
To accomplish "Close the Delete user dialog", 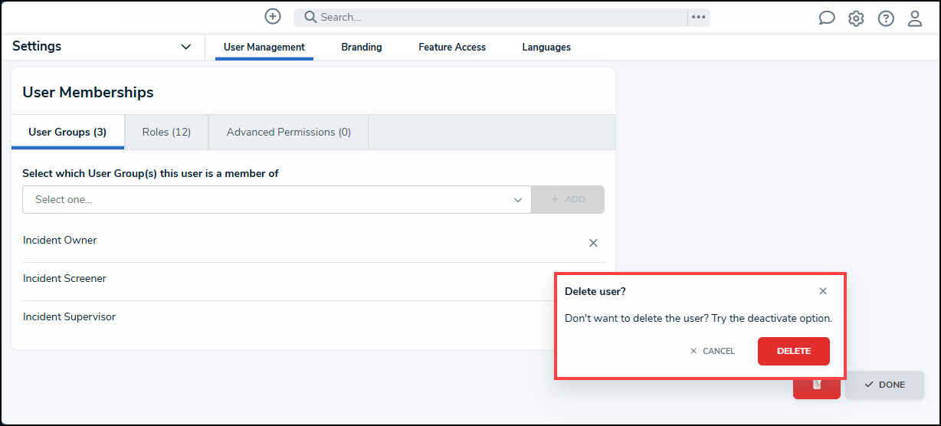I will coord(823,291).
